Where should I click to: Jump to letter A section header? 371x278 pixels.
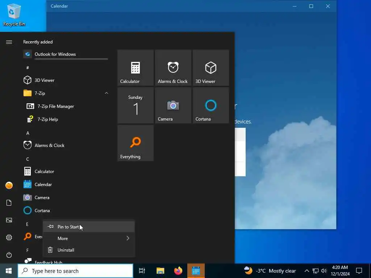pyautogui.click(x=28, y=133)
